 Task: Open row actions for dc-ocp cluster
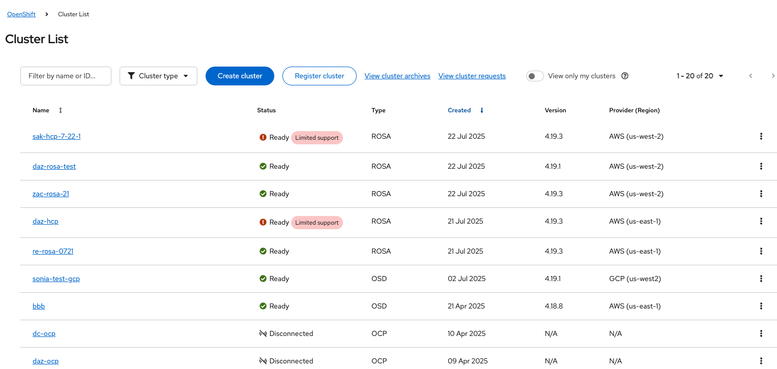(761, 333)
